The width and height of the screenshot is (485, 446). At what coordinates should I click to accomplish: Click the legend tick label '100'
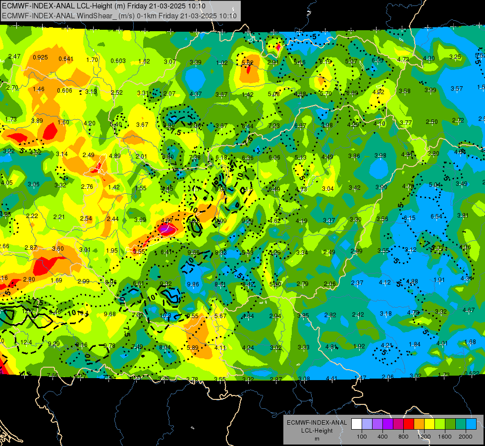(362, 437)
